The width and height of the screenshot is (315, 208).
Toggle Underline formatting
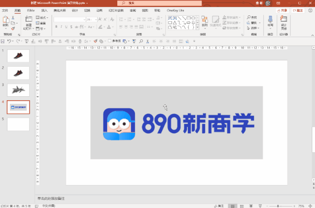pos(66,27)
